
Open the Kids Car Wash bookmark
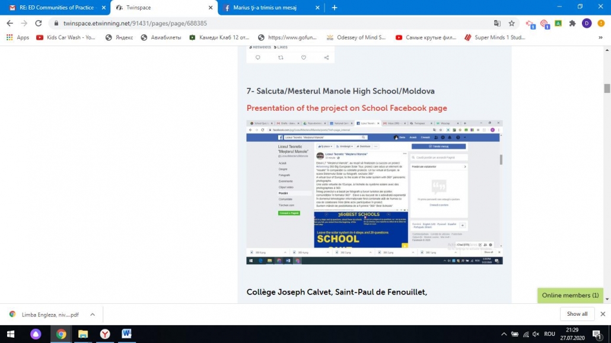pos(65,37)
